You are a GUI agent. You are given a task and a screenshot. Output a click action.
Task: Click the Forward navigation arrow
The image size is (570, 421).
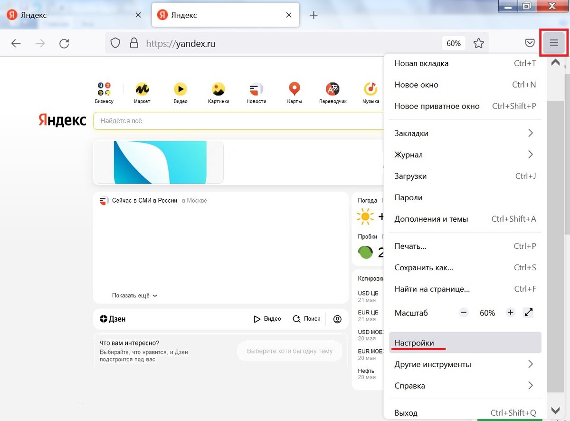click(40, 43)
